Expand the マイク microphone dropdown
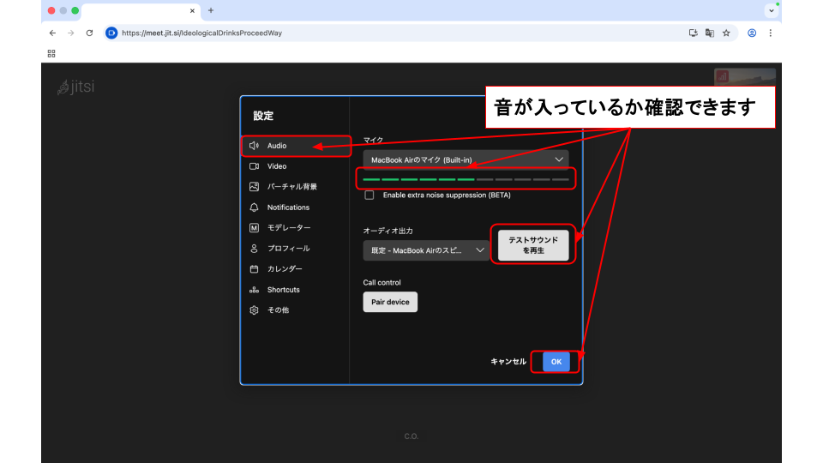The image size is (823, 463). click(x=466, y=159)
